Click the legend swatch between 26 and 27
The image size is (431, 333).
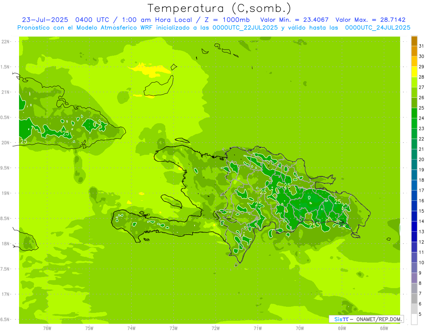click(414, 92)
